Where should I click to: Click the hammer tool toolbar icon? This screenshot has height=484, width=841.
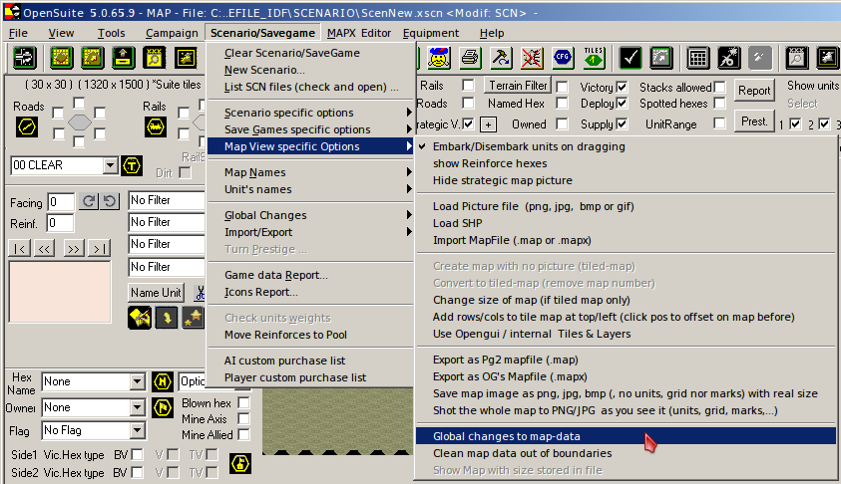click(501, 58)
